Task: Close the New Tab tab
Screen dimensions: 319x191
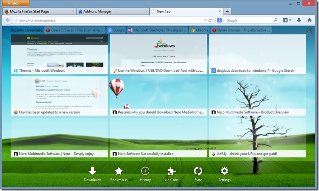Action: coord(220,11)
